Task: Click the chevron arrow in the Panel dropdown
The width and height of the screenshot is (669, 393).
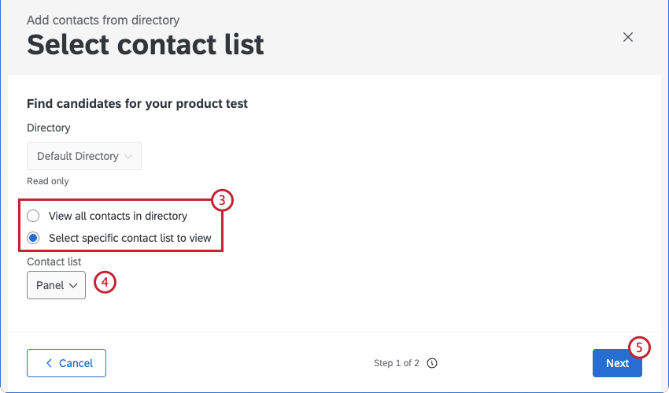Action: (x=74, y=285)
